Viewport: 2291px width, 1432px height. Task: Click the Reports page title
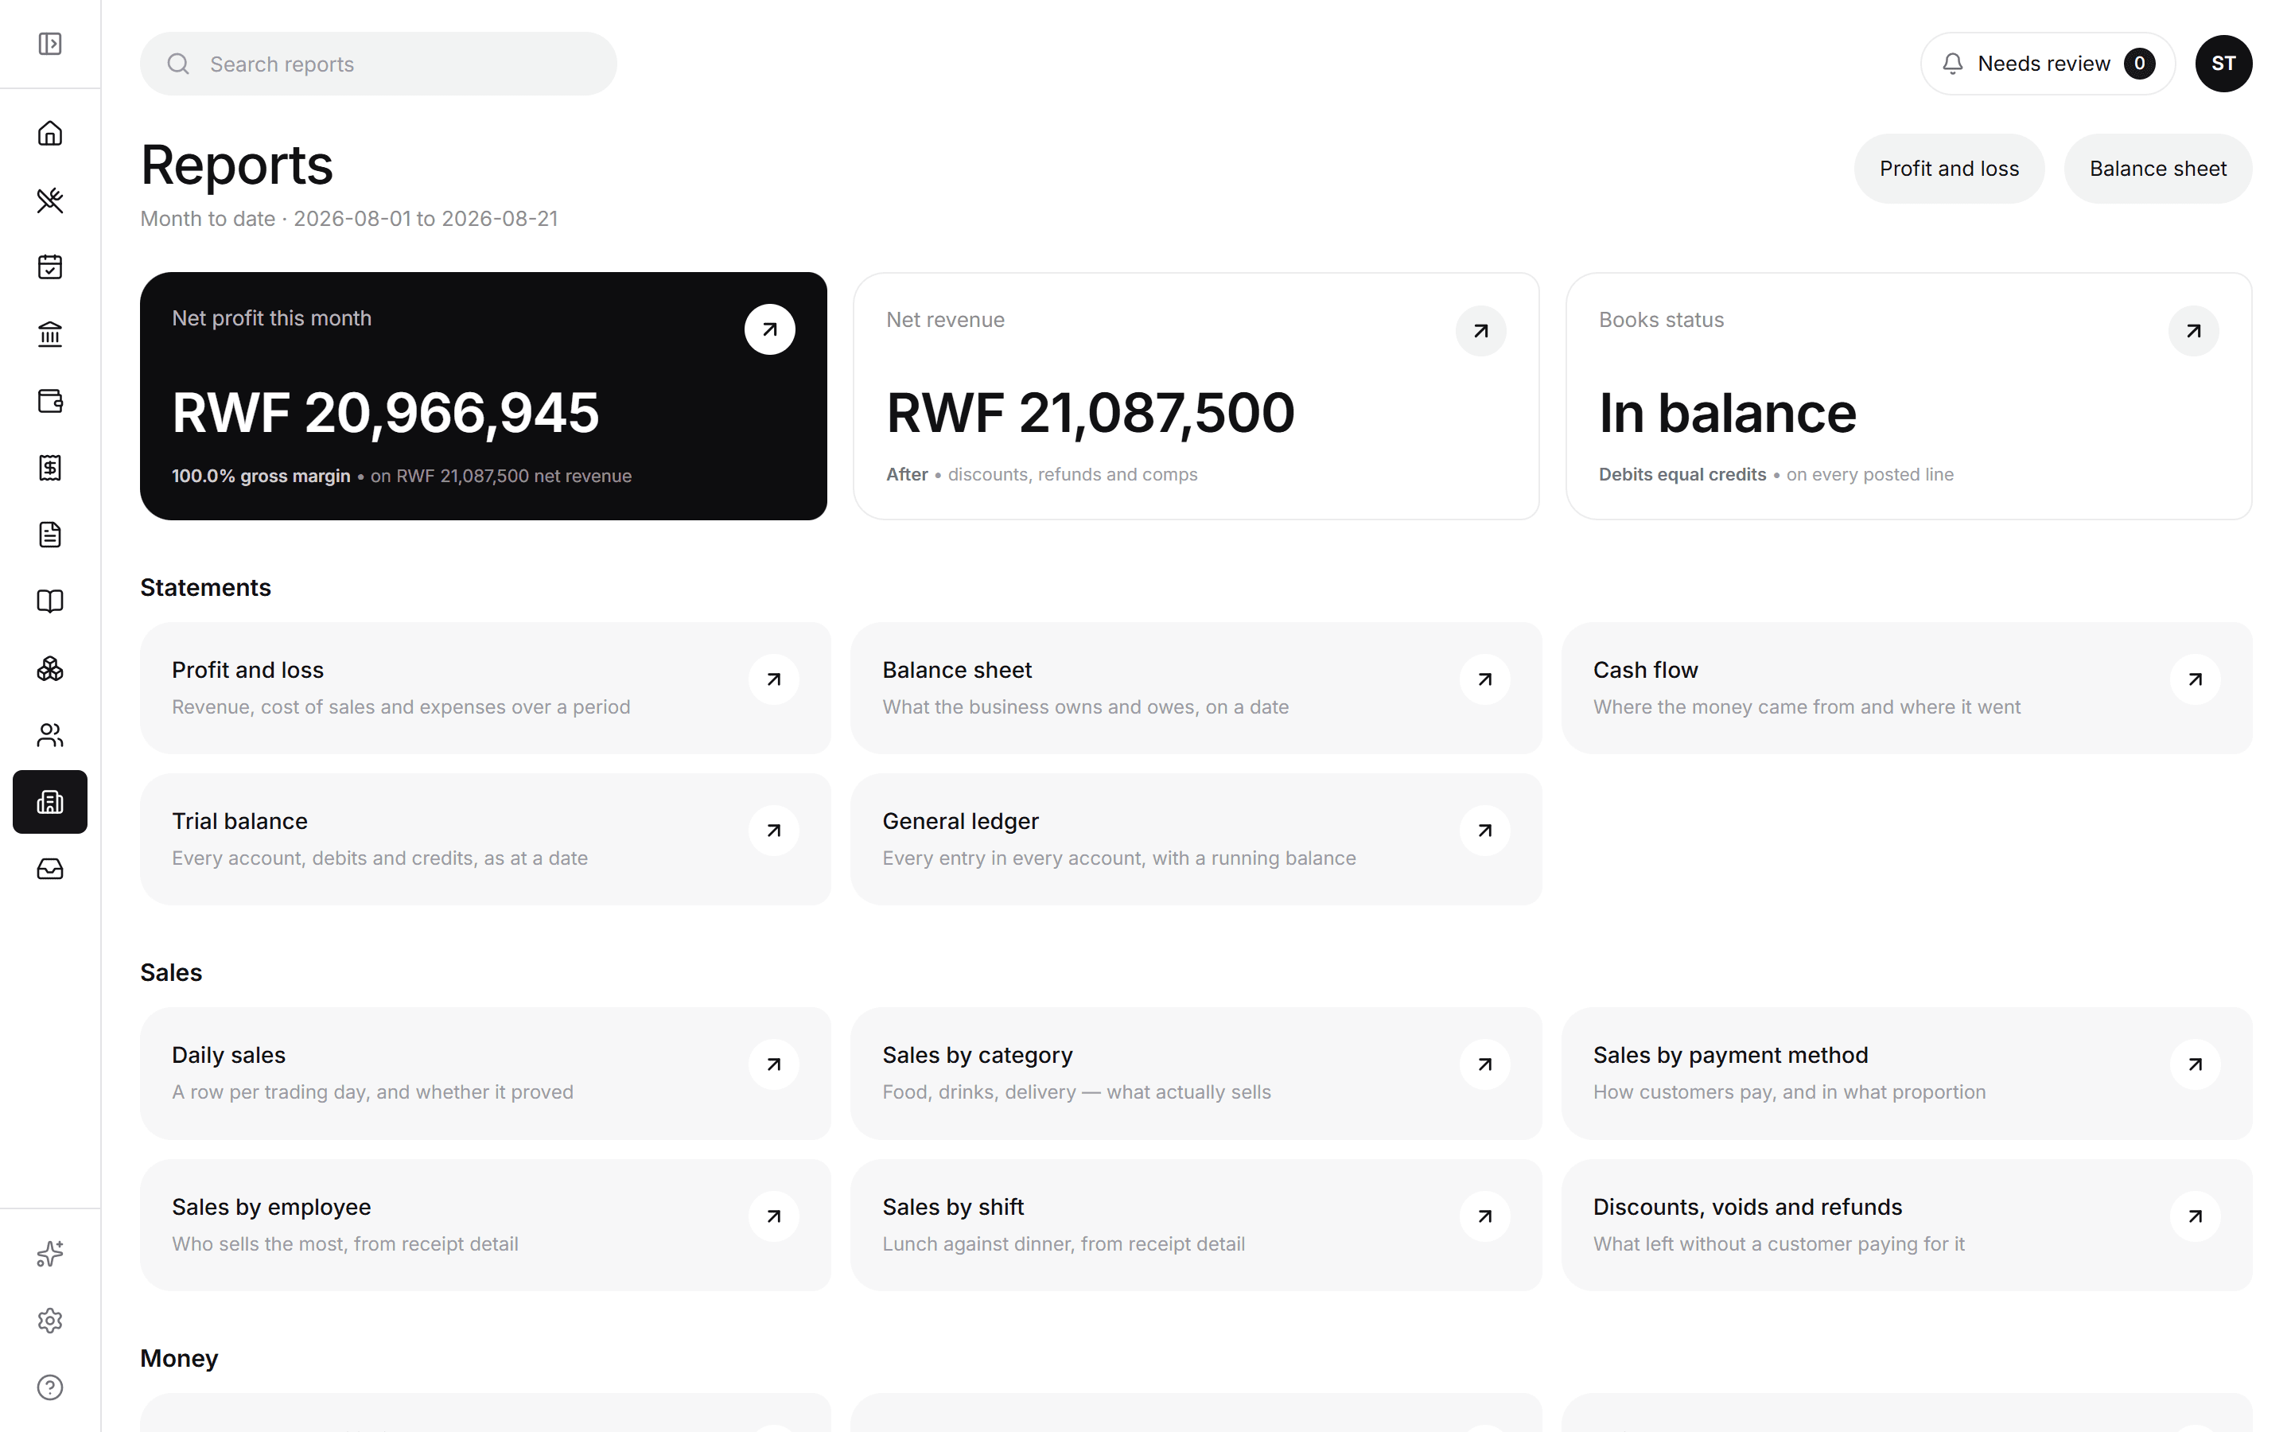[x=237, y=165]
